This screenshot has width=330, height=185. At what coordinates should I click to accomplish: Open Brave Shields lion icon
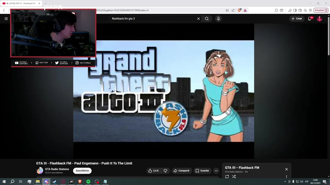coord(239,10)
